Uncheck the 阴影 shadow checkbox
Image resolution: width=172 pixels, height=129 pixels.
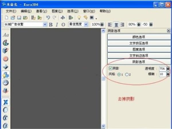[110, 68]
